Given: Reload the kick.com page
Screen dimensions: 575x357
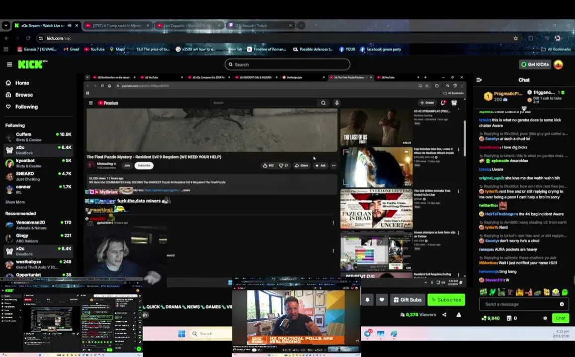Looking at the screenshot, I should [28, 38].
